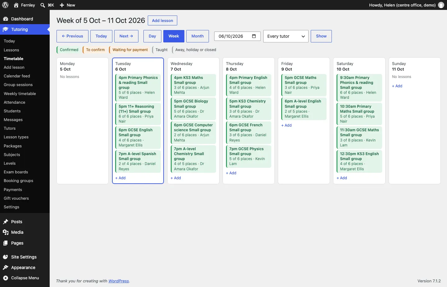Open the date picker calendar icon

pyautogui.click(x=254, y=36)
